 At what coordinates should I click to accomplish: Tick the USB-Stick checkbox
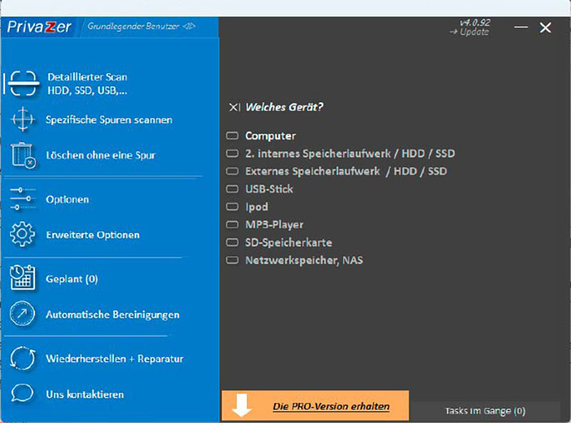[x=232, y=189]
